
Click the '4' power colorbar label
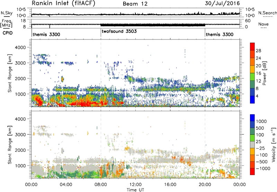tap(257, 96)
